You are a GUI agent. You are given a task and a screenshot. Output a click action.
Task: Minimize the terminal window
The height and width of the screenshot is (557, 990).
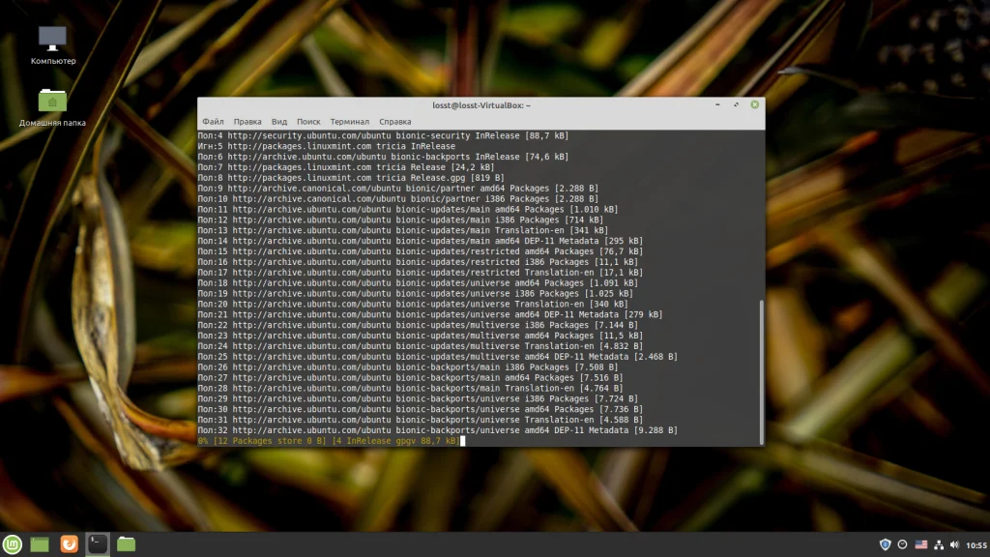coord(717,104)
